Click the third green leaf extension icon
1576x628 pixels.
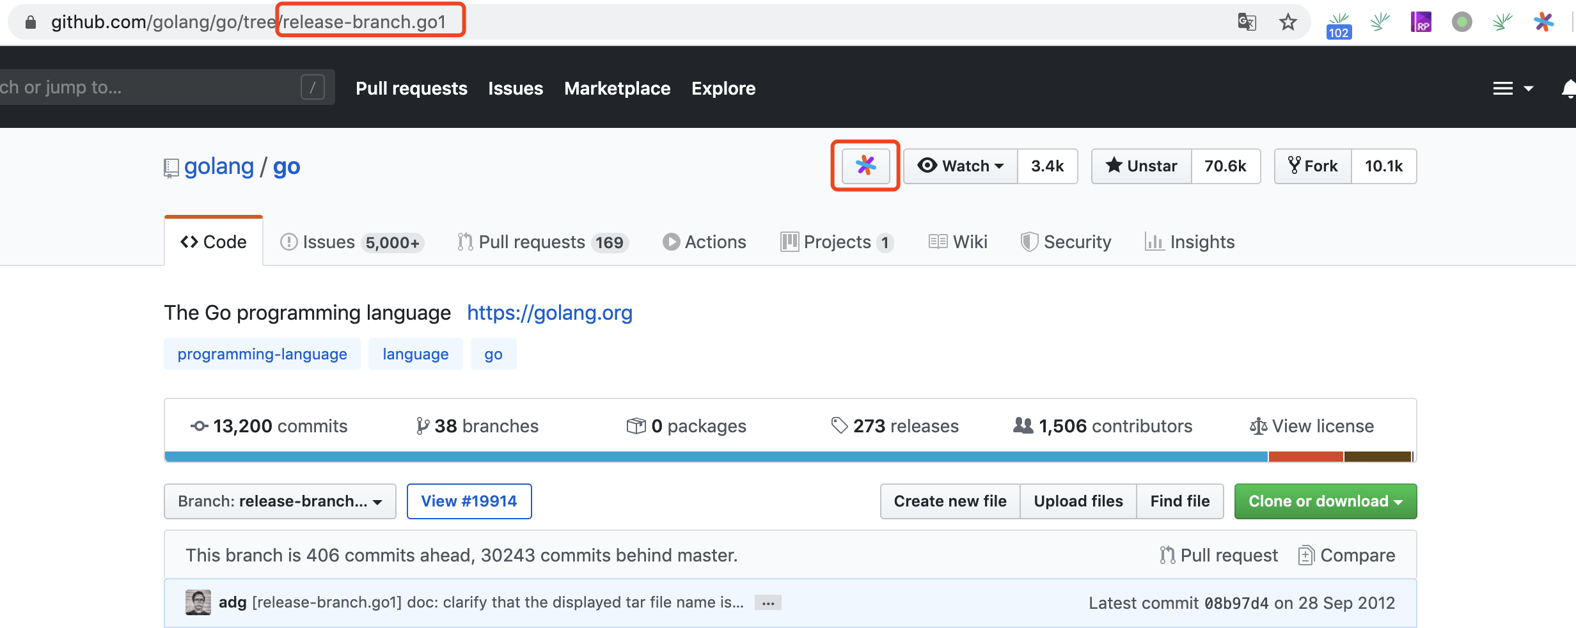[1502, 22]
